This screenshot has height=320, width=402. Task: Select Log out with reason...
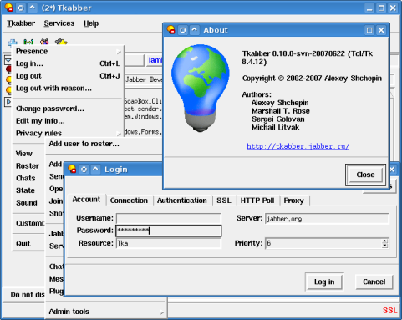click(68, 88)
